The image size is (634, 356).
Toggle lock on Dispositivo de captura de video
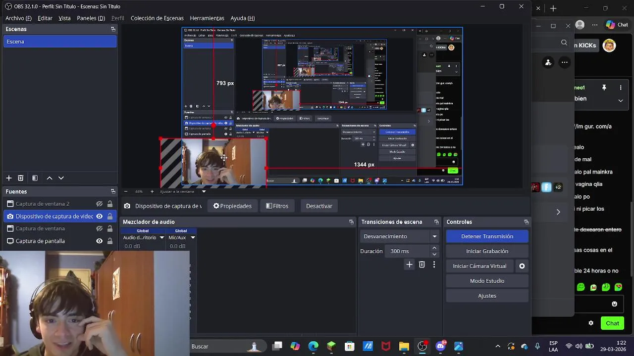[x=110, y=216]
